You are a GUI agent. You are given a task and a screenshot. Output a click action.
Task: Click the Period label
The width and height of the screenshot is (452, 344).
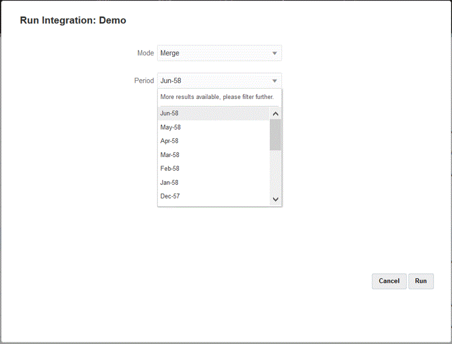pos(144,81)
